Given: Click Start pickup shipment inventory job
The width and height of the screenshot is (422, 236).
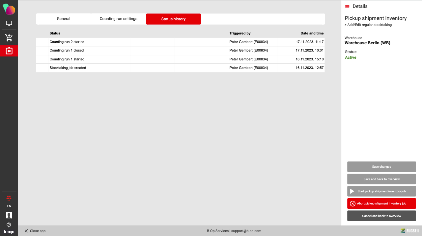Looking at the screenshot, I should point(381,191).
